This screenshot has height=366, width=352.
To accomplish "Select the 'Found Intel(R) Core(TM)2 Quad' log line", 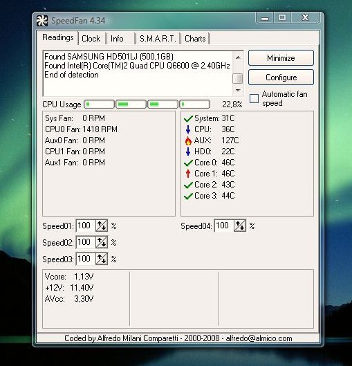I will point(137,66).
